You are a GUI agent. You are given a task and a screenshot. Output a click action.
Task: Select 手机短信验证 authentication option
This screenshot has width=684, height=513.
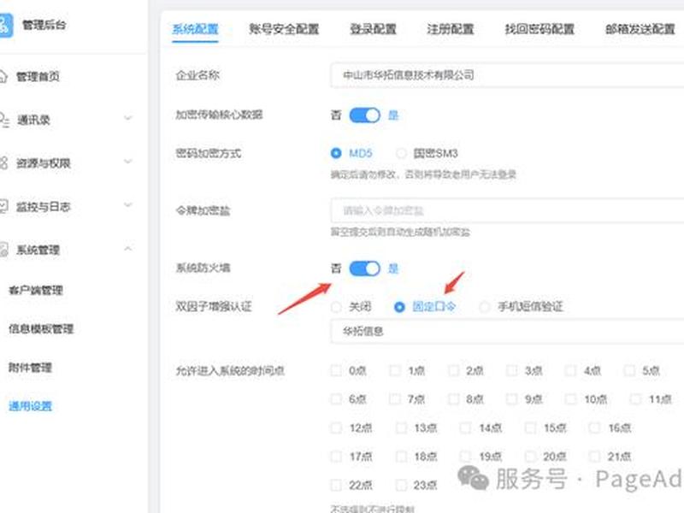click(x=484, y=307)
